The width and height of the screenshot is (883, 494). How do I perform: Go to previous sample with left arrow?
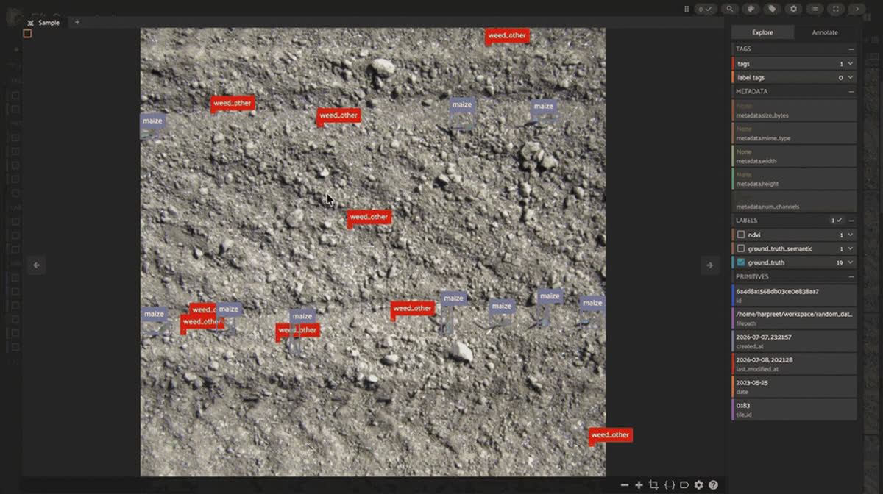(x=37, y=265)
